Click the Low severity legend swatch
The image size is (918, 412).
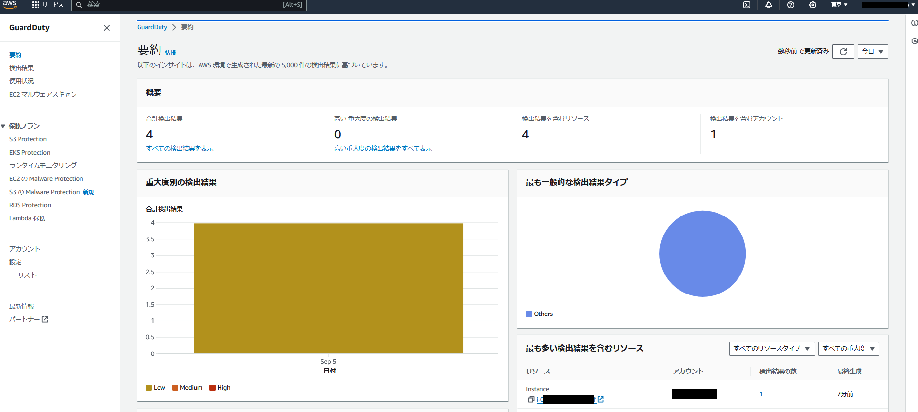coord(149,388)
